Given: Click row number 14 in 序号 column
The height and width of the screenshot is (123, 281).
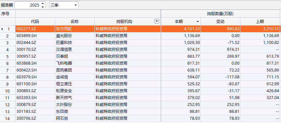Looking at the screenshot, I should [7, 118].
